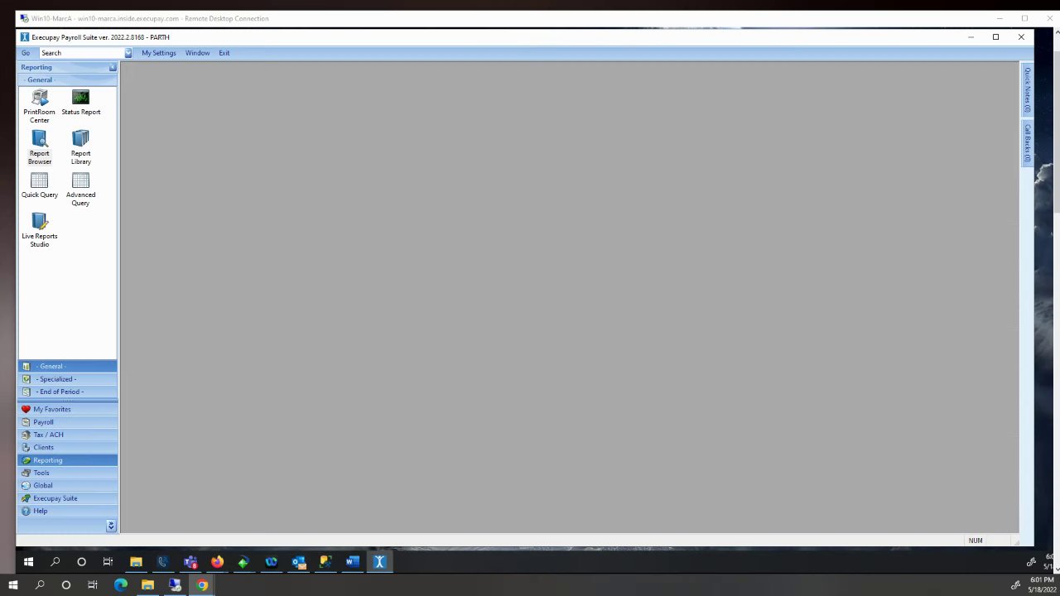Open My Favorites in the navigation pane
The width and height of the screenshot is (1060, 596).
pyautogui.click(x=67, y=409)
